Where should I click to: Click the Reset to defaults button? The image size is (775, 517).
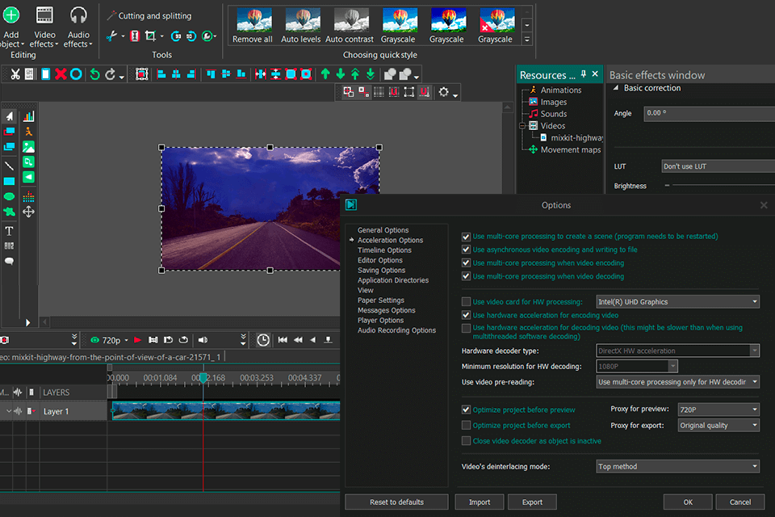[396, 501]
